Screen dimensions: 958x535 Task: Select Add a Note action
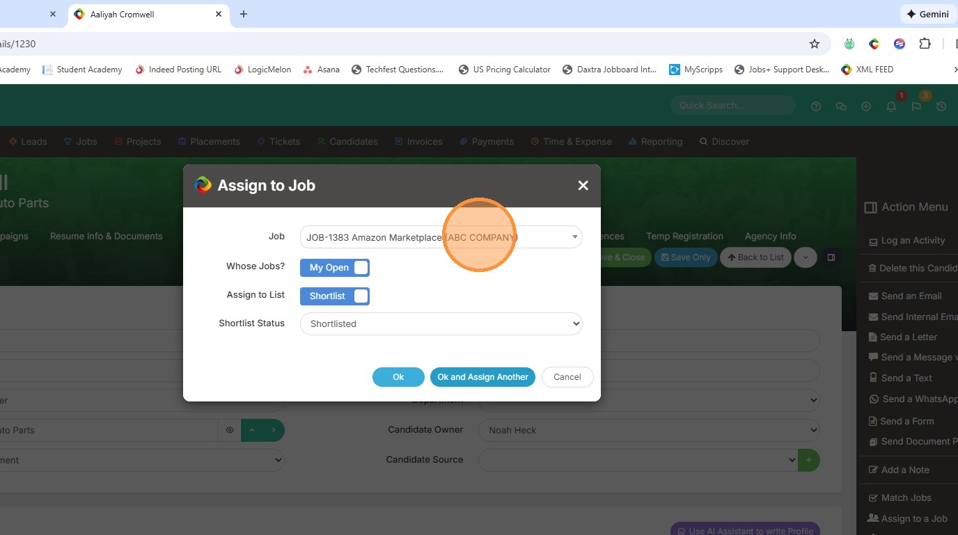point(899,470)
